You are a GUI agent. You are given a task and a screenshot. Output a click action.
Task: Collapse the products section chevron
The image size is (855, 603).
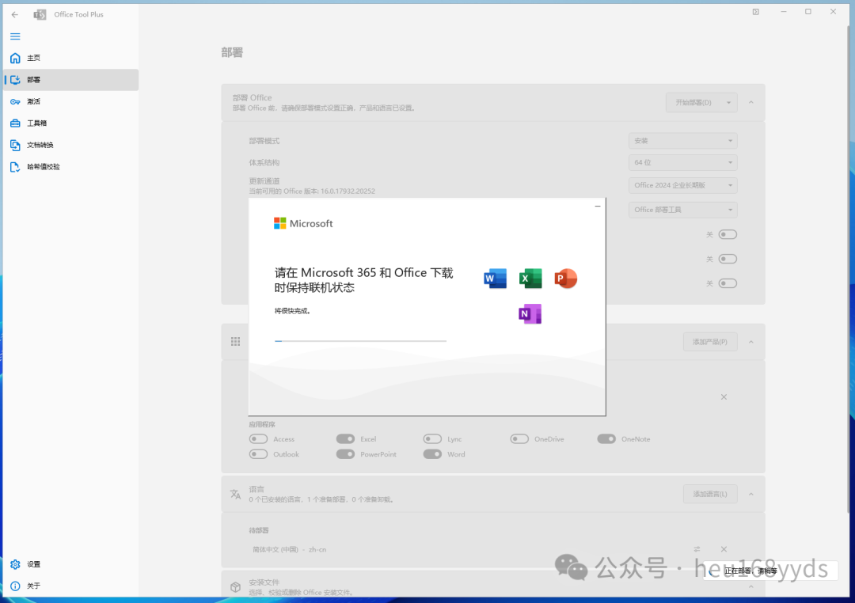[751, 342]
